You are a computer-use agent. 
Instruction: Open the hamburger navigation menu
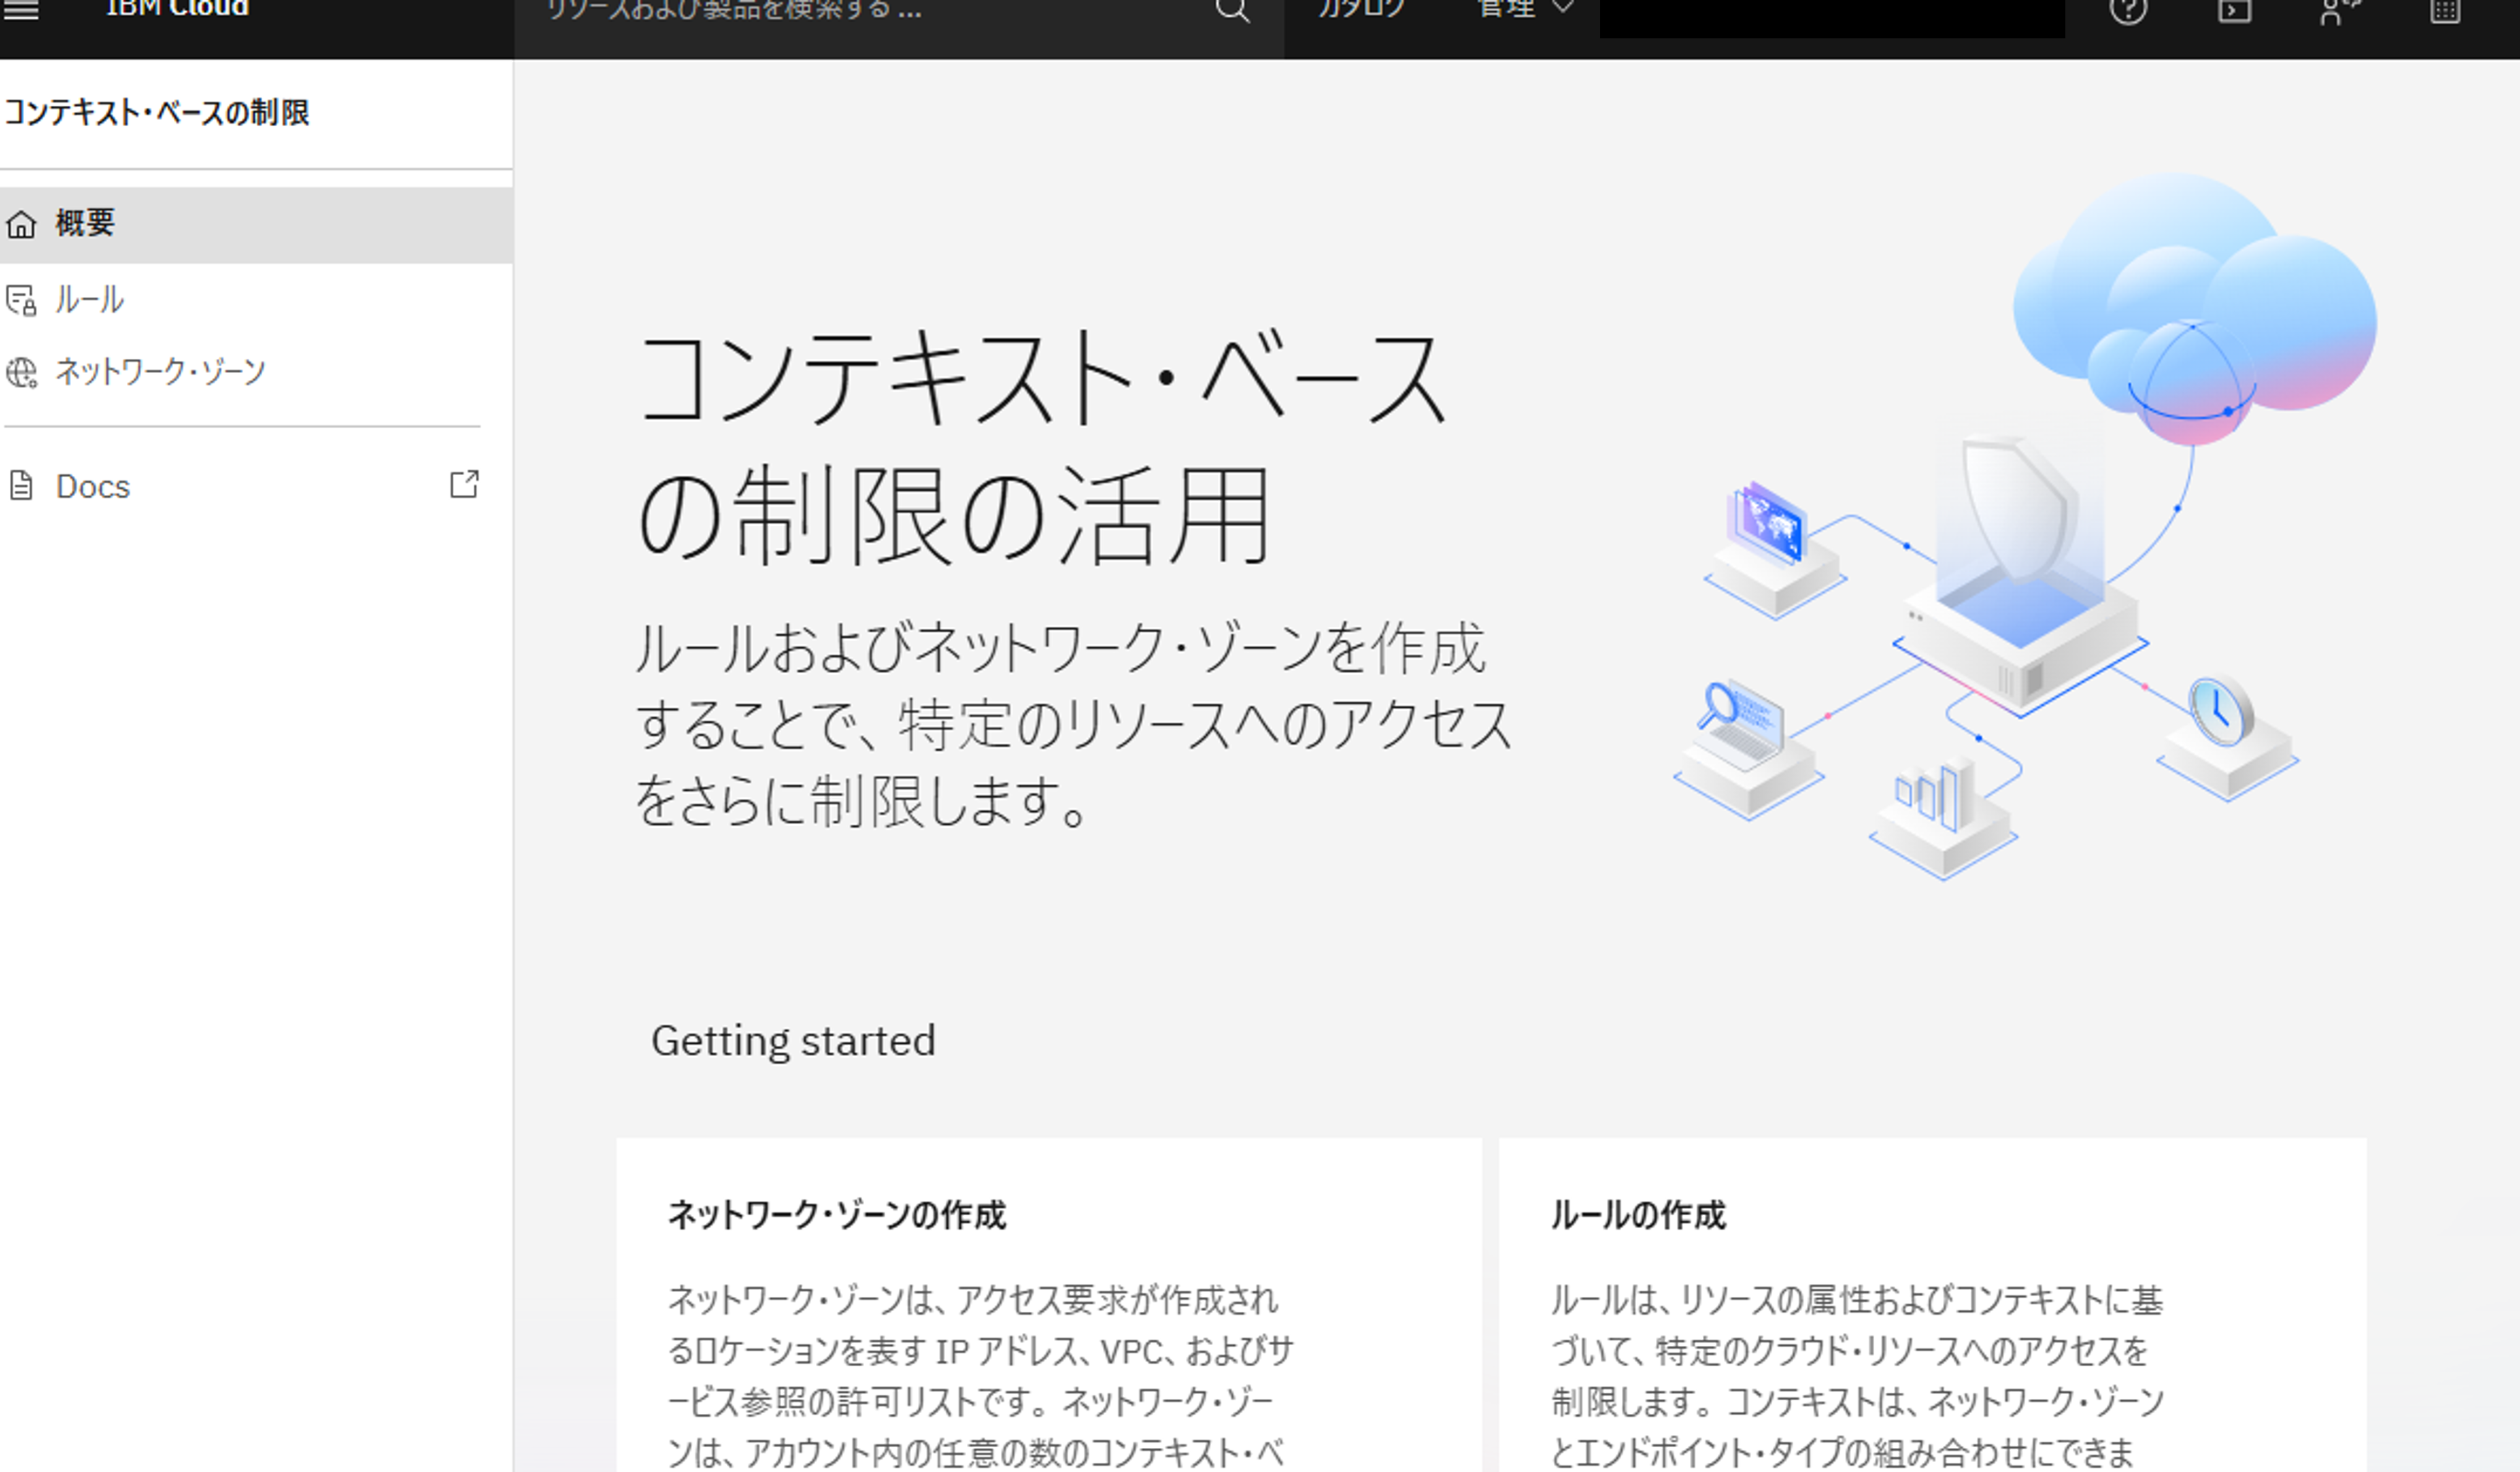pos(21,10)
